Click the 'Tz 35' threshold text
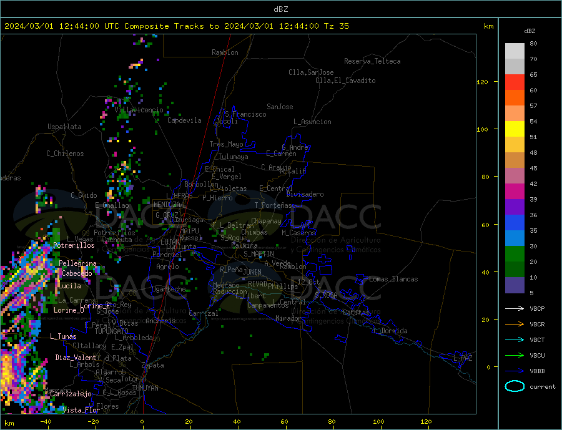Image resolution: width=562 pixels, height=430 pixels. 336,26
